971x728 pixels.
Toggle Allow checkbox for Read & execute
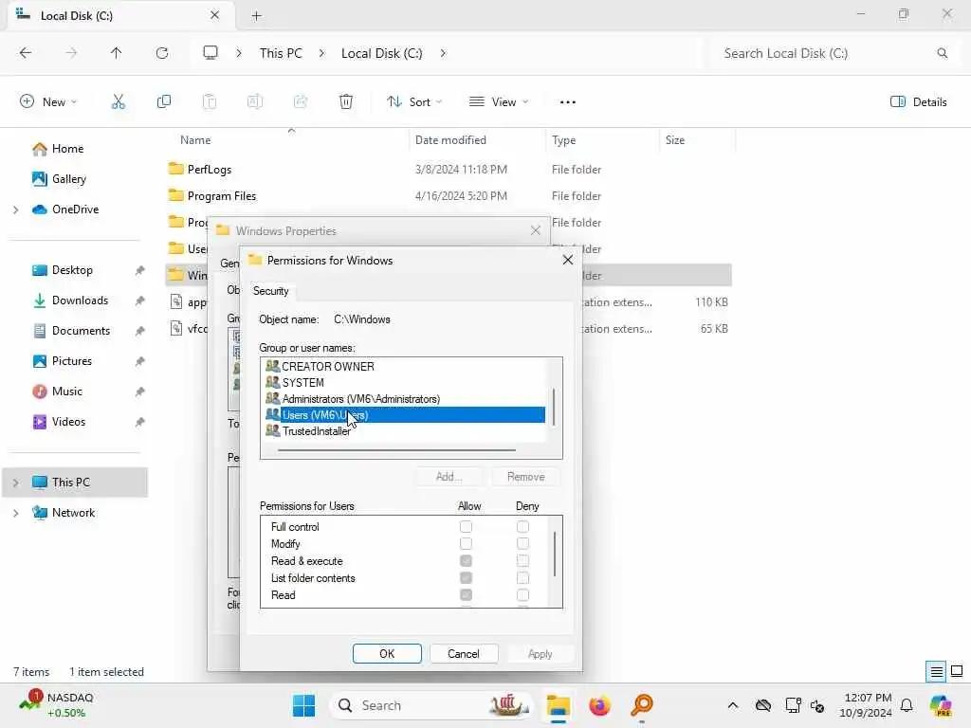click(466, 561)
